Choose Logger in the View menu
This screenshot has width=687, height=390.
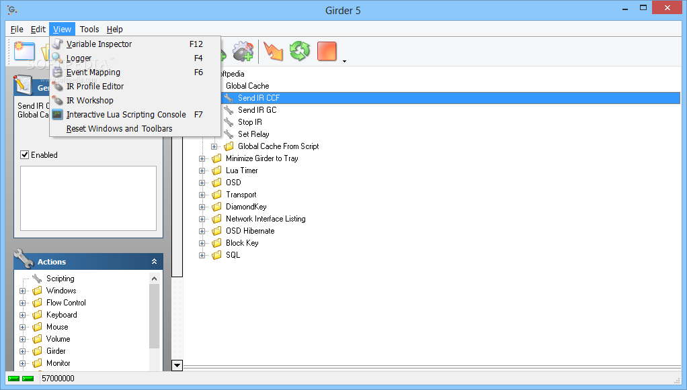(x=135, y=58)
